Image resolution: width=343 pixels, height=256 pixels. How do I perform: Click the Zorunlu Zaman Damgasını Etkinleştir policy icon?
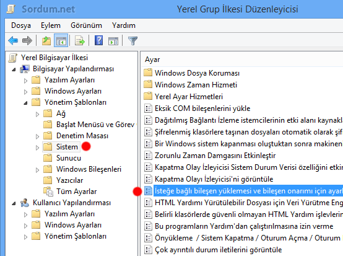click(149, 155)
